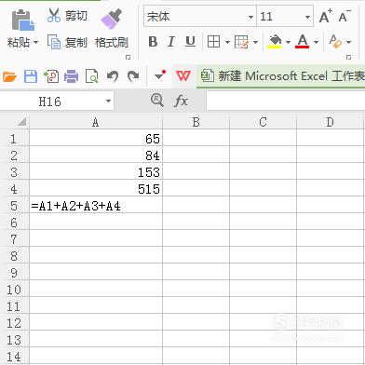
Task: Select cell A1 containing 65
Action: point(96,139)
